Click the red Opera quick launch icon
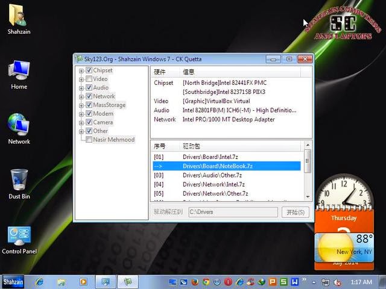Screen dimensions: 386x289 point(228,282)
